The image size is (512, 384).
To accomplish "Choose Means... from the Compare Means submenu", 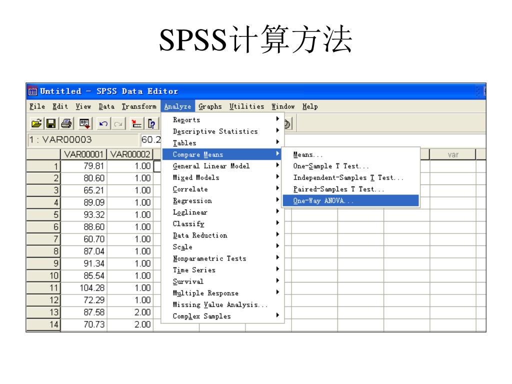I will (x=350, y=154).
